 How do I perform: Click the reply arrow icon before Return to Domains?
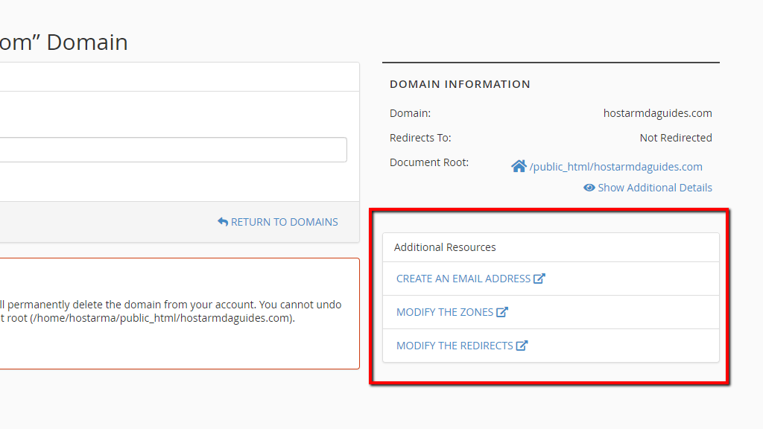(x=223, y=222)
